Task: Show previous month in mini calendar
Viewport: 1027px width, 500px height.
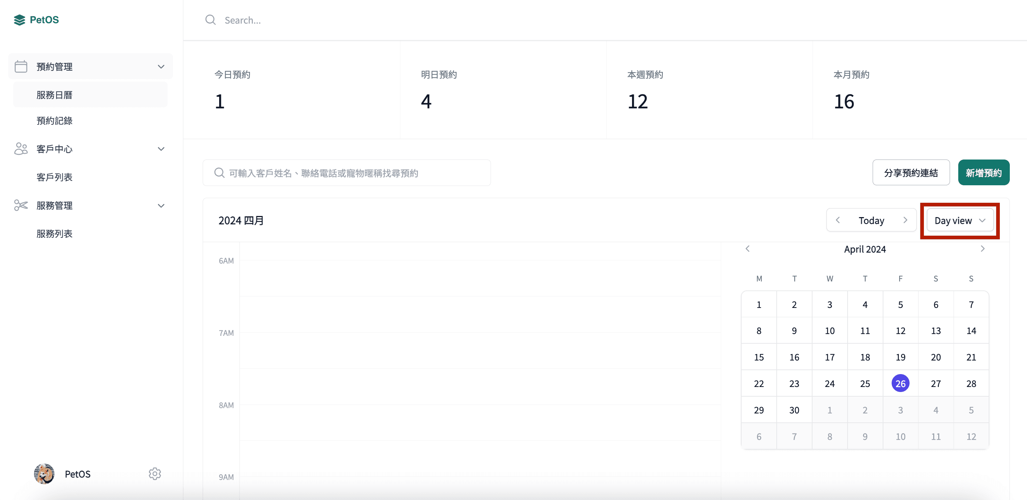Action: pos(748,249)
